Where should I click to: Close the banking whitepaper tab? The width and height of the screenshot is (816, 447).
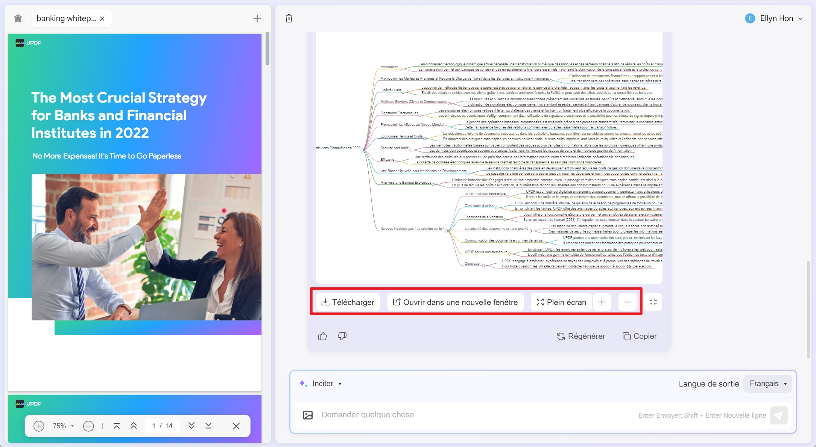tap(102, 18)
